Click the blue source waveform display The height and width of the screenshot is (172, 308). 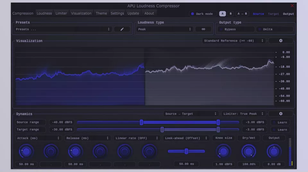tap(80, 85)
